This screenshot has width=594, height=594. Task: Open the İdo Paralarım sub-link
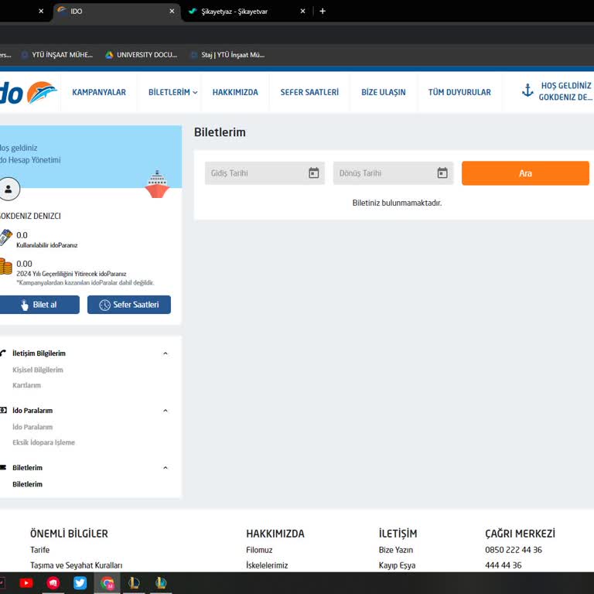coord(32,427)
